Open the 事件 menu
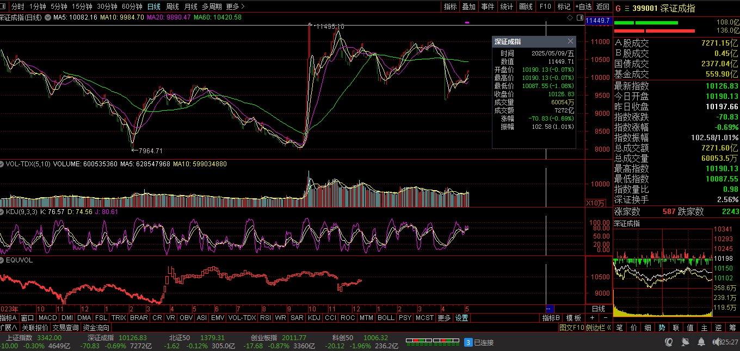Image resolution: width=740 pixels, height=351 pixels. pyautogui.click(x=488, y=7)
